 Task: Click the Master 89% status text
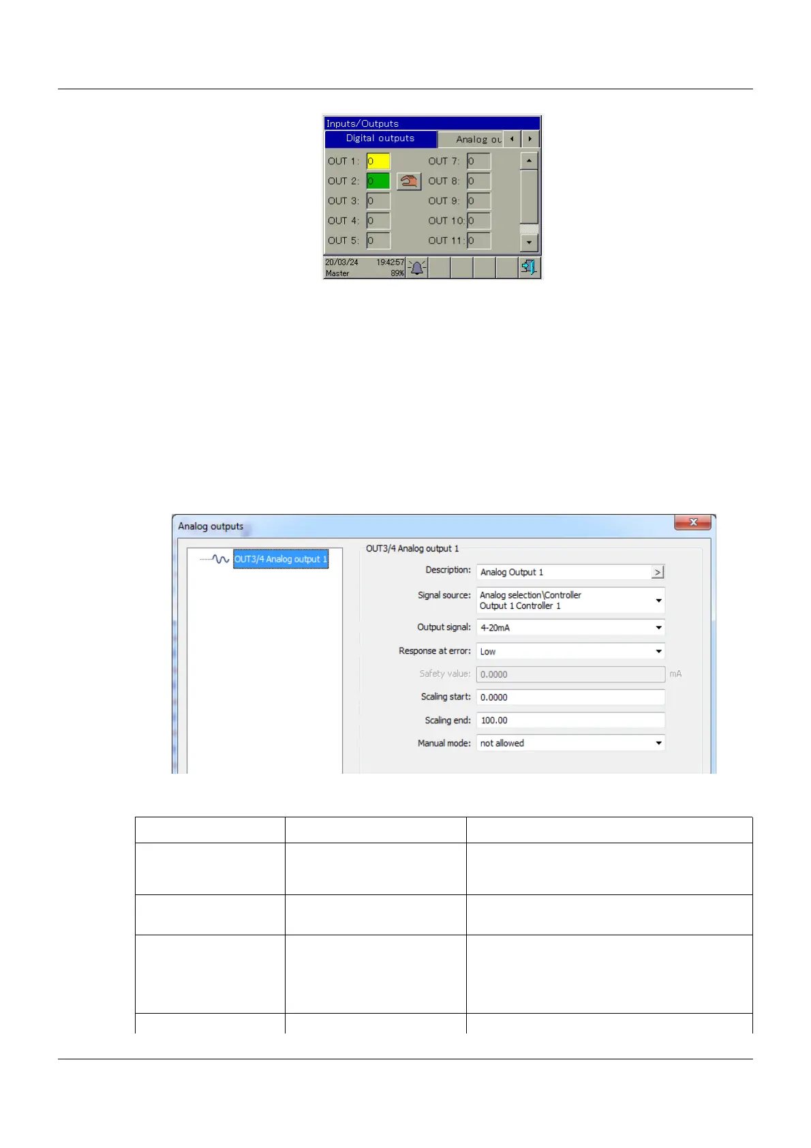click(365, 273)
